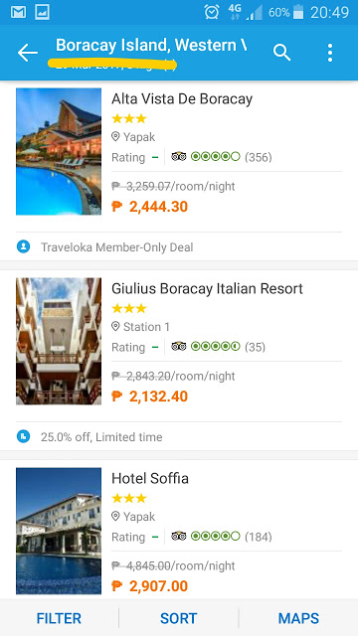Image resolution: width=358 pixels, height=636 pixels.
Task: Tap the alarm clock status icon
Action: point(212,13)
